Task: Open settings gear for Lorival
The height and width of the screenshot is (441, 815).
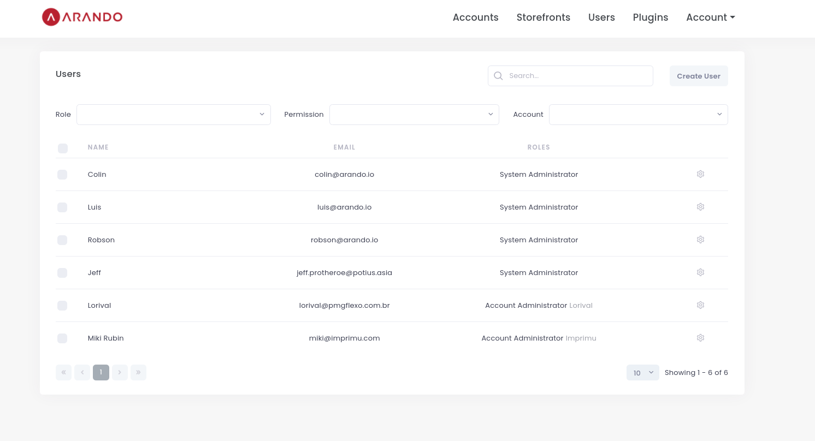Action: click(700, 305)
